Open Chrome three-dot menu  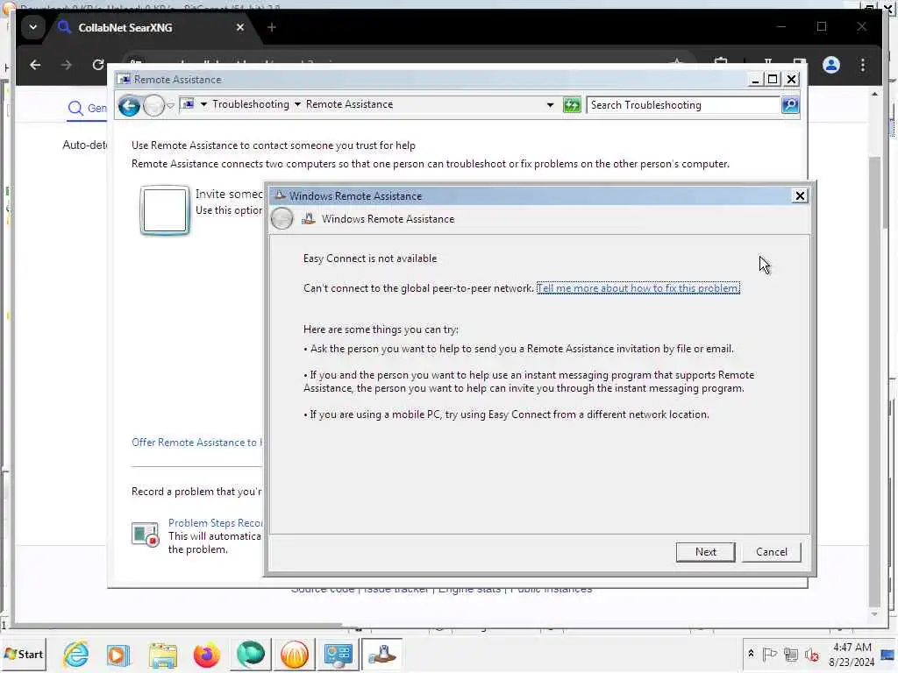point(863,65)
